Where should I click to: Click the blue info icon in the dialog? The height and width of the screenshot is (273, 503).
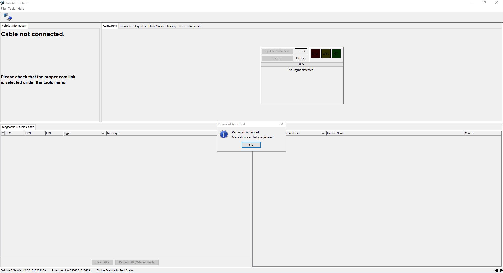(224, 134)
